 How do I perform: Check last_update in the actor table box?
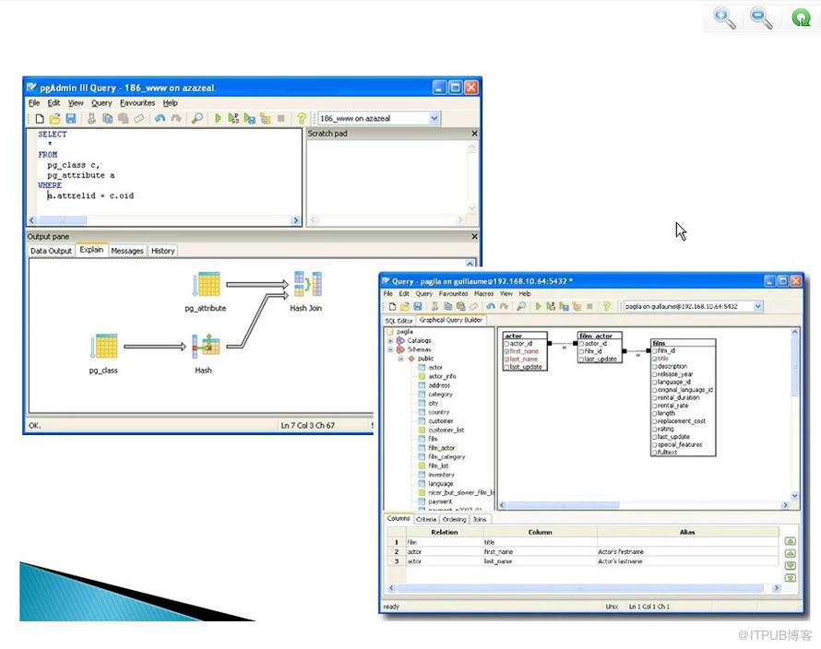pos(506,367)
